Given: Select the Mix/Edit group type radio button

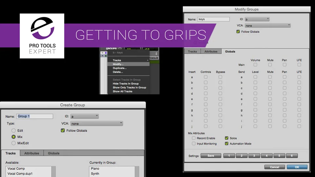Looking at the screenshot, I should point(13,143).
